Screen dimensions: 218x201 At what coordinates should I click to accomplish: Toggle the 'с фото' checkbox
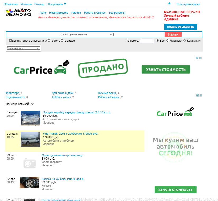[49, 41]
